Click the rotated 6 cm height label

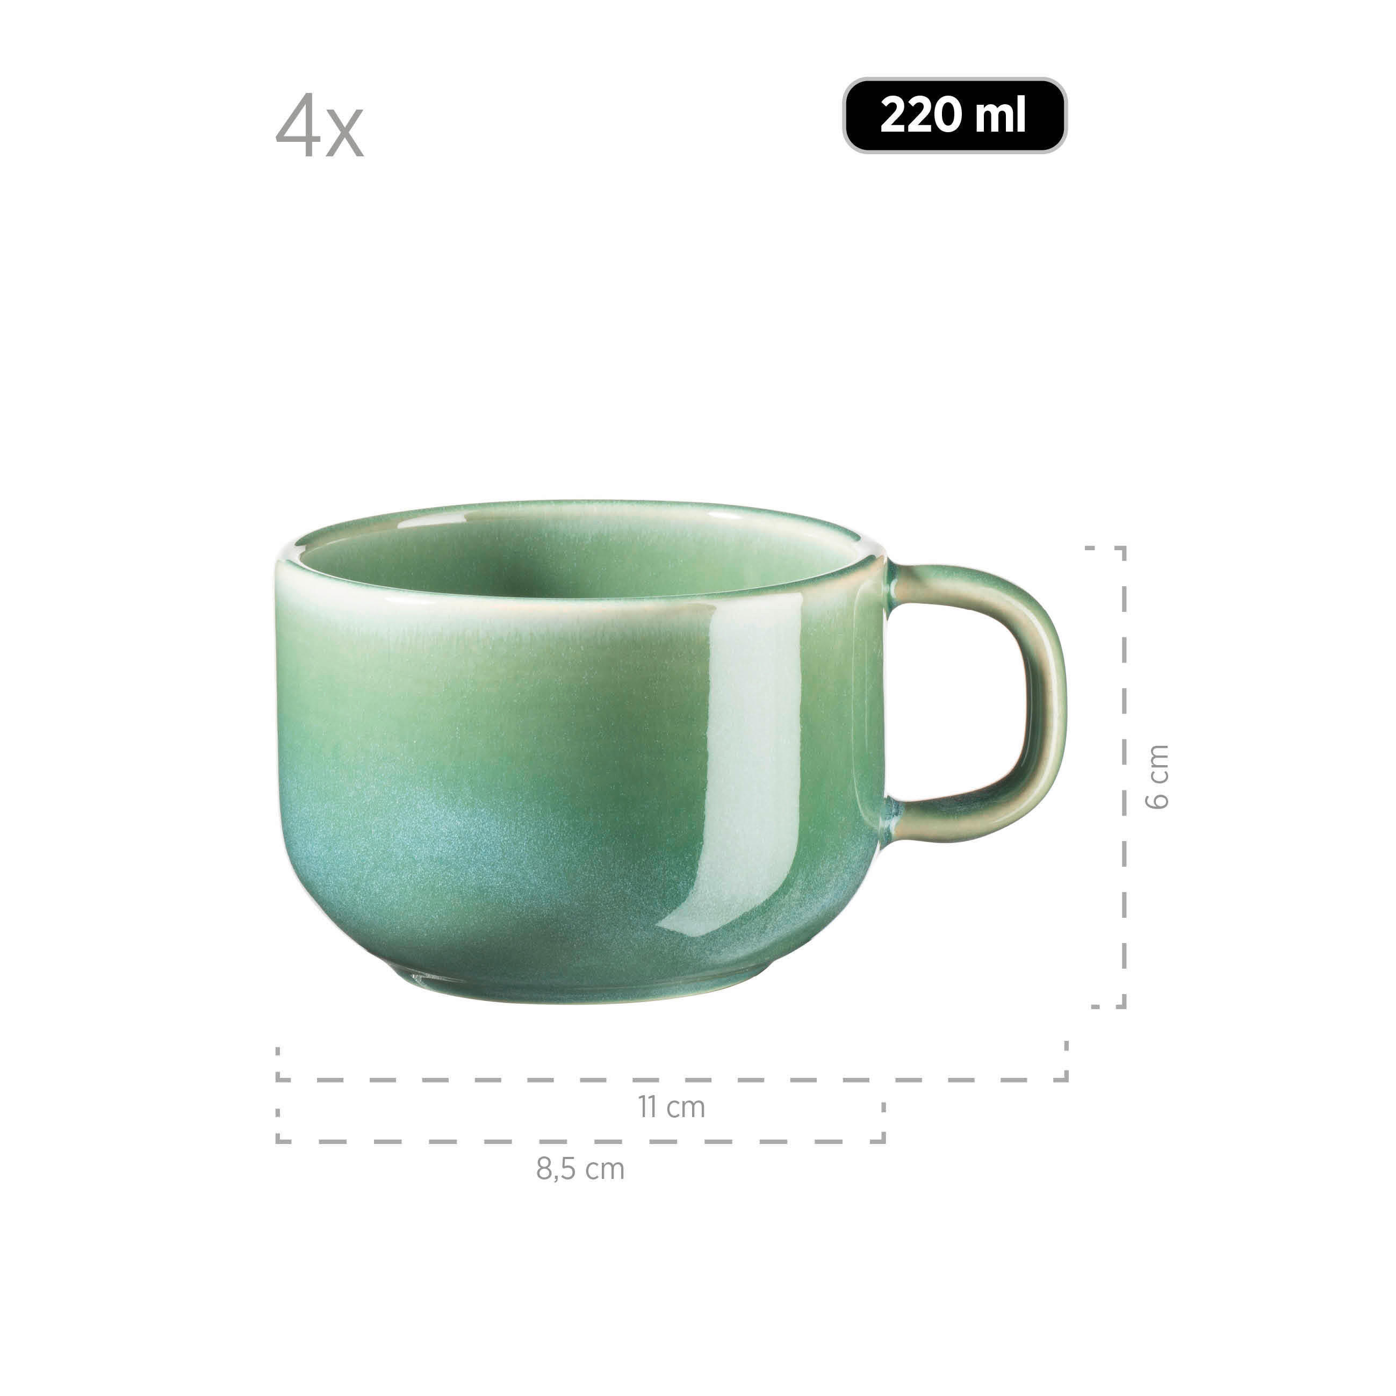(1157, 776)
